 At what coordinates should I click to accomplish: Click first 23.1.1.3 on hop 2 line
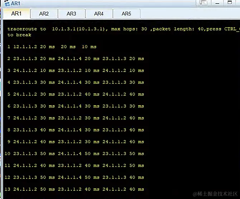[x=25, y=59]
